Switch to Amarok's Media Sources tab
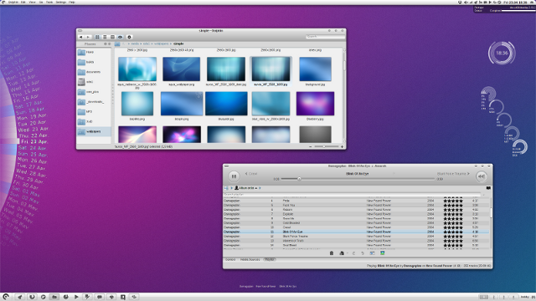The height and width of the screenshot is (301, 536). [250, 260]
